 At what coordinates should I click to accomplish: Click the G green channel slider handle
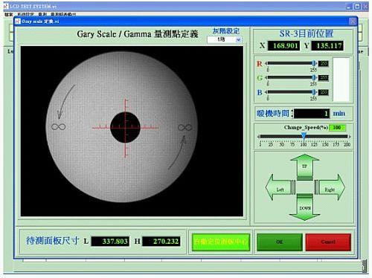(x=314, y=77)
